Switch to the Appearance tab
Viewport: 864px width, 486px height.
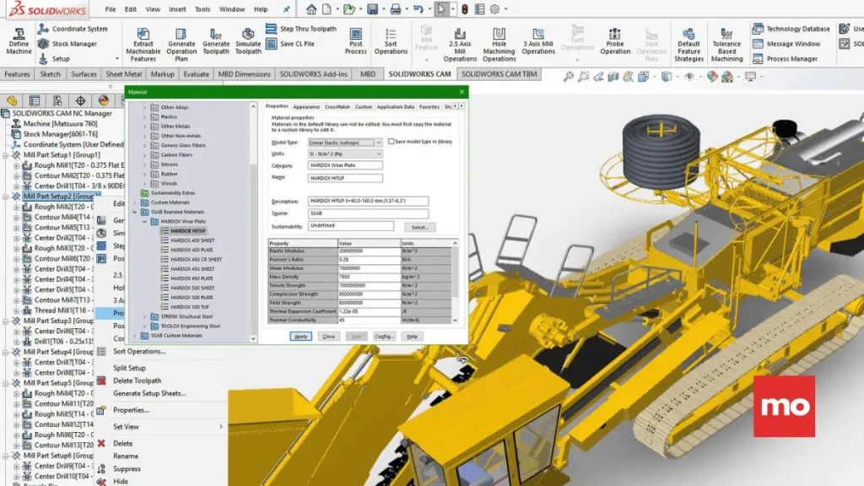pyautogui.click(x=306, y=107)
